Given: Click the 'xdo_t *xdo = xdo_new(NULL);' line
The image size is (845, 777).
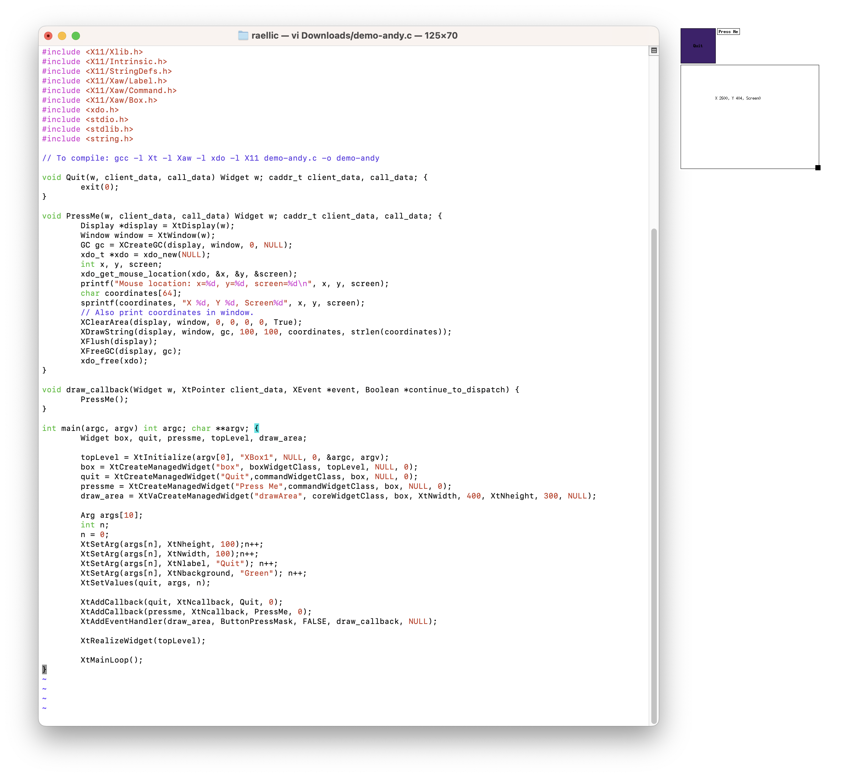Looking at the screenshot, I should (145, 255).
